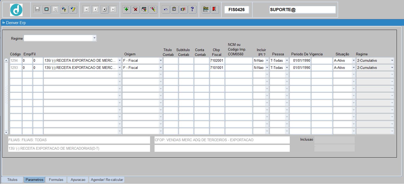Screen dimensions: 404x187
Task: Click scroll down arrow of records list
Action: 6,132
